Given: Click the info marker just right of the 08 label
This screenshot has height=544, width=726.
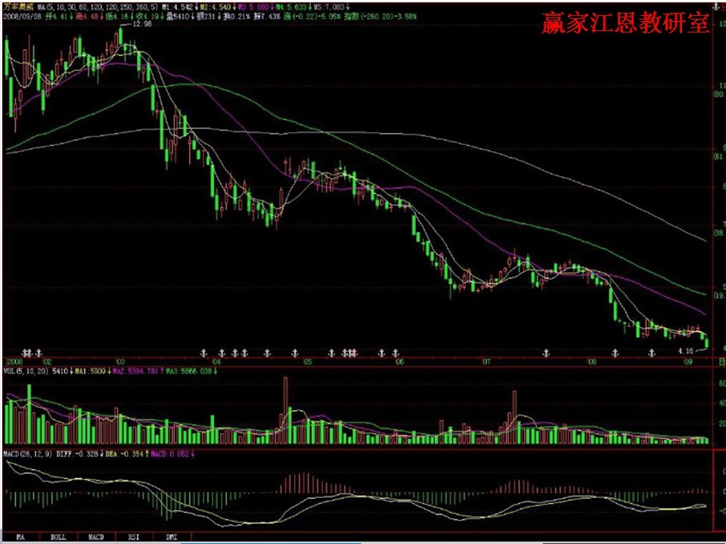Looking at the screenshot, I should pos(615,353).
